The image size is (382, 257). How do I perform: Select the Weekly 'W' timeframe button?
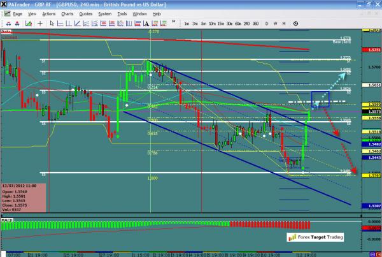tap(274, 23)
